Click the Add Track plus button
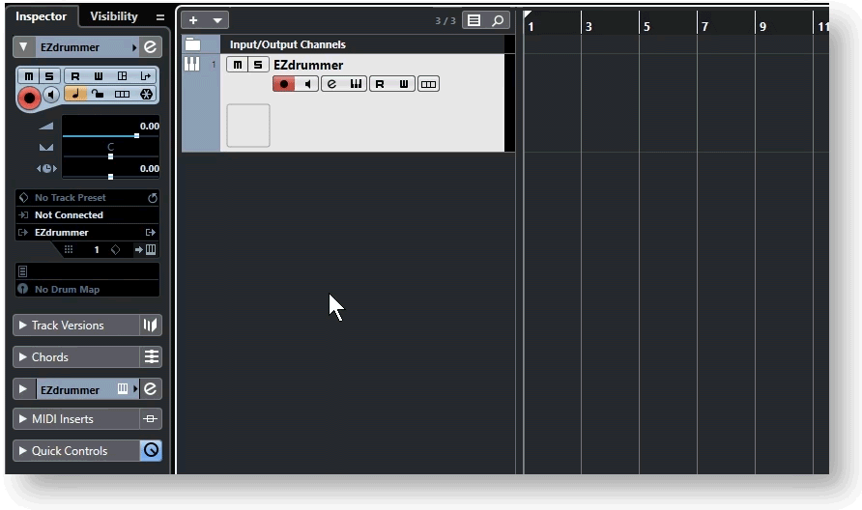The height and width of the screenshot is (510, 862). click(193, 20)
